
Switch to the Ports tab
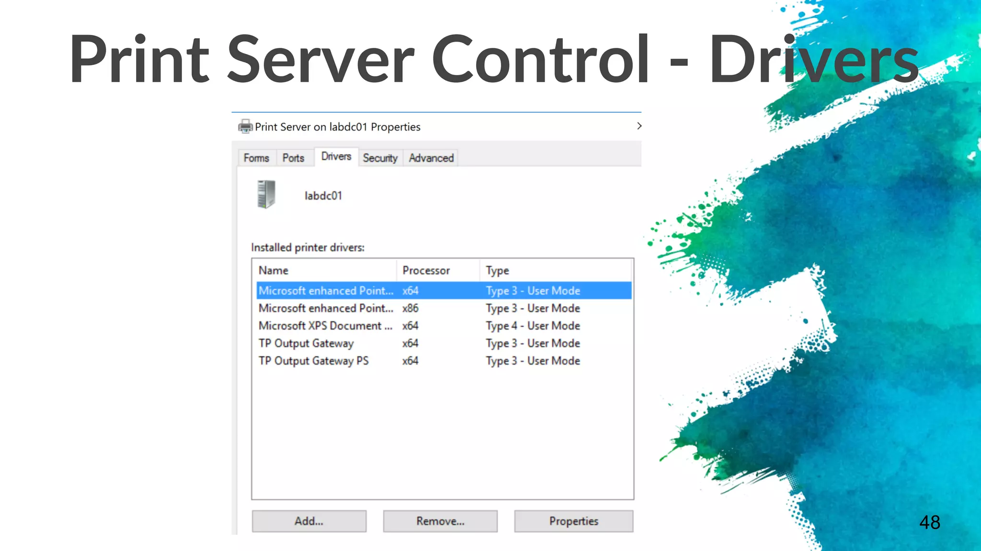(x=293, y=158)
